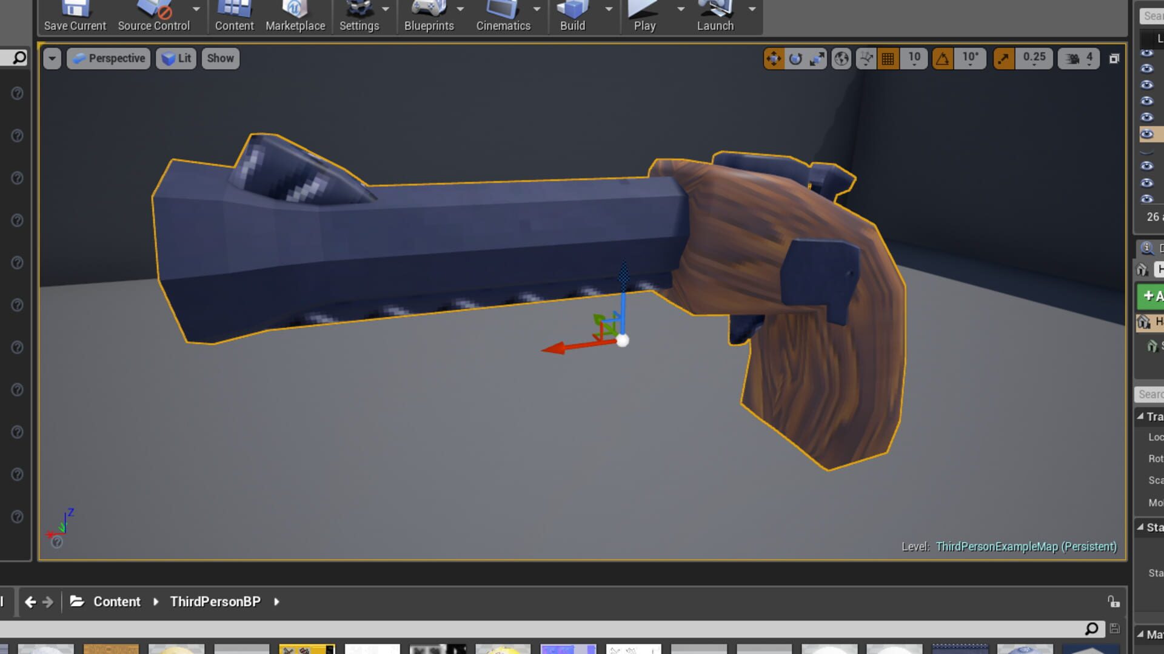Switch to the scale gizmo tool

tap(817, 59)
